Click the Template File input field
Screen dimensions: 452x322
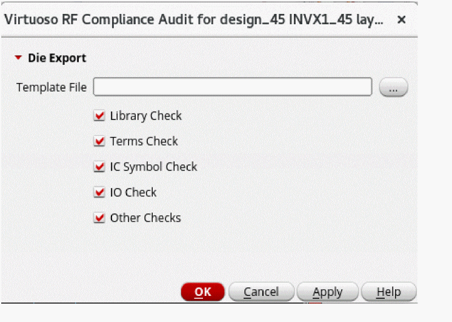click(233, 87)
